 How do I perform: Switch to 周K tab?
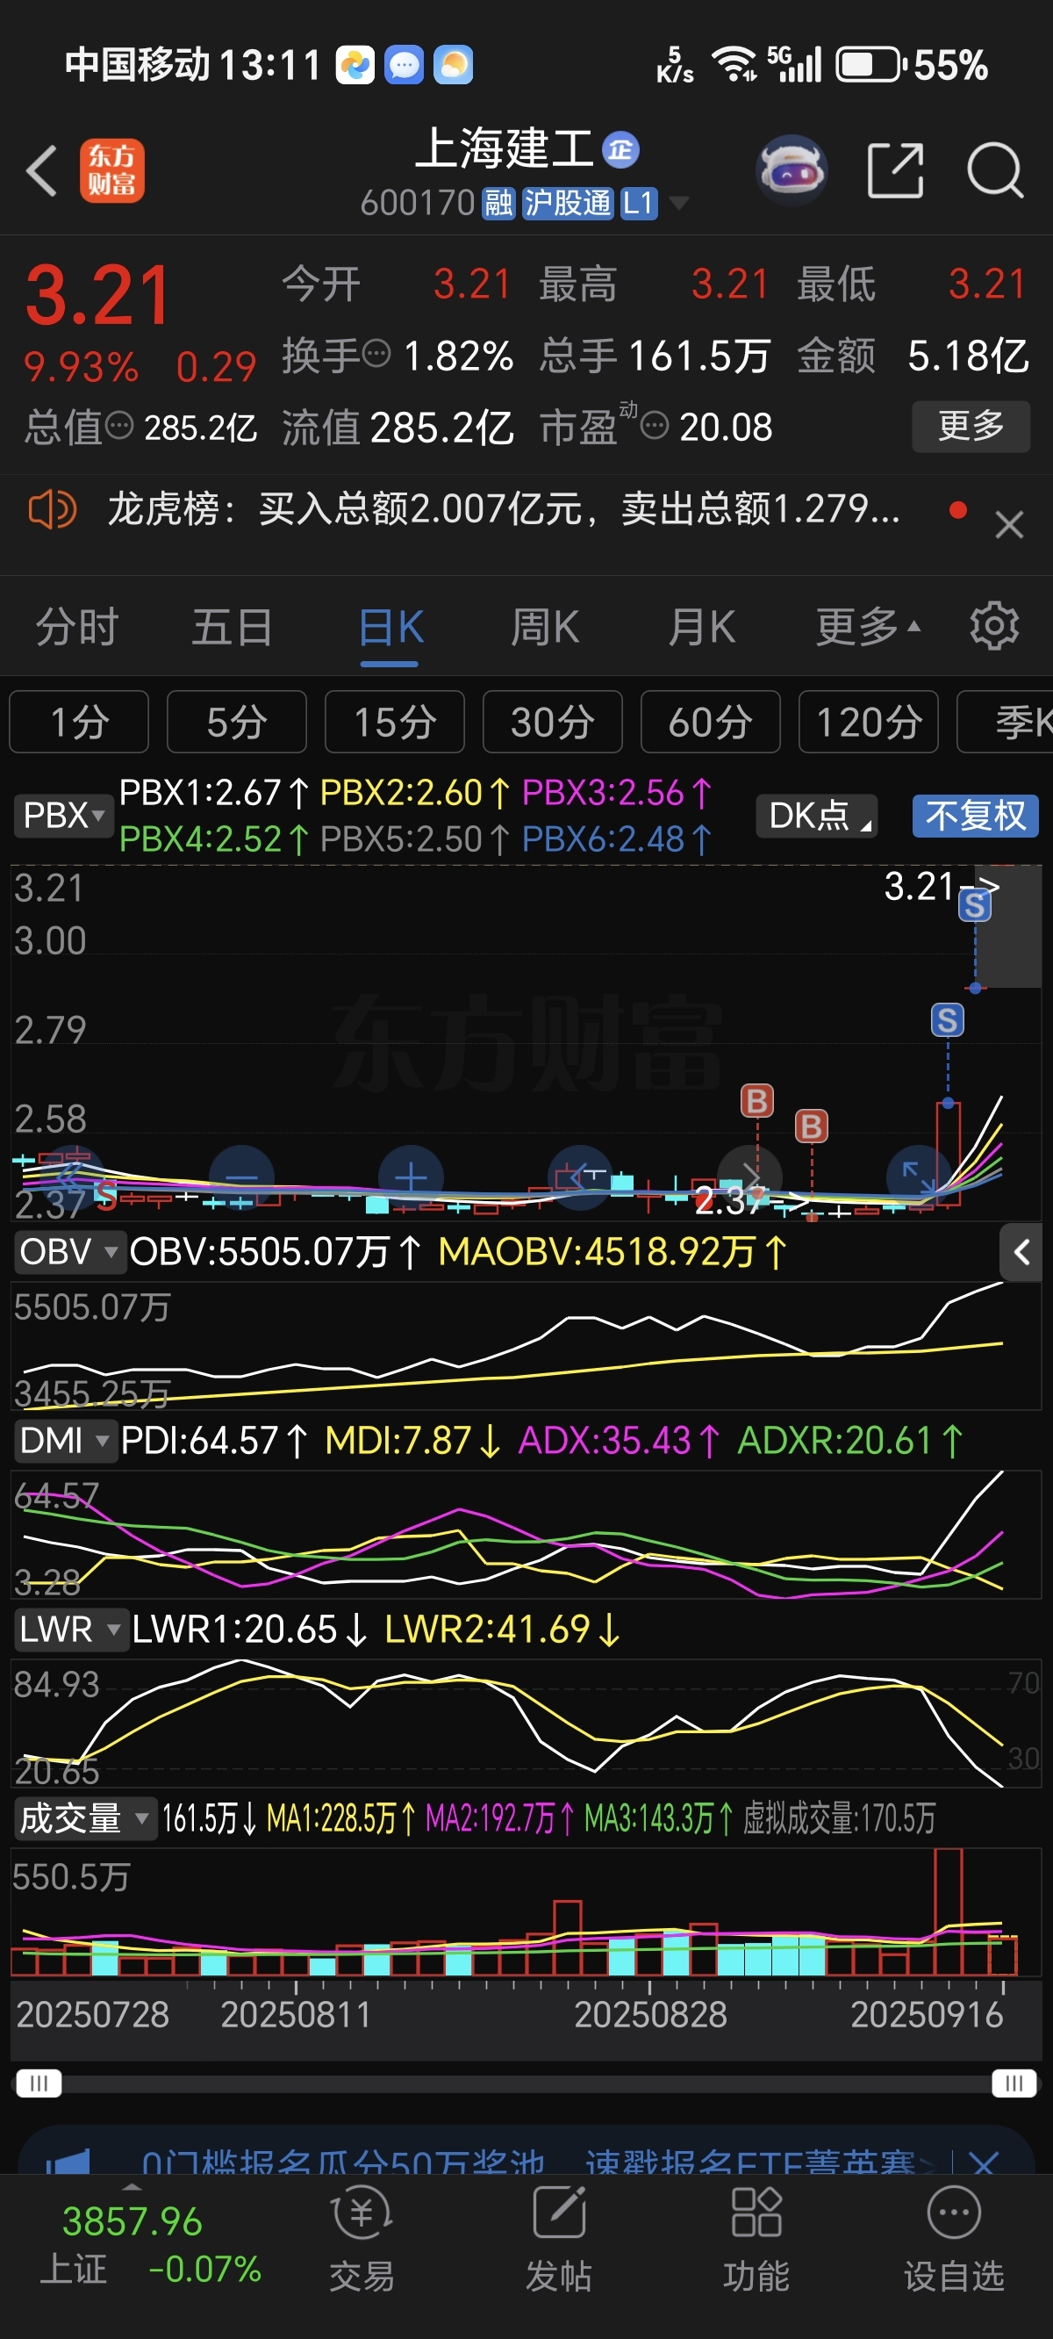pos(545,627)
